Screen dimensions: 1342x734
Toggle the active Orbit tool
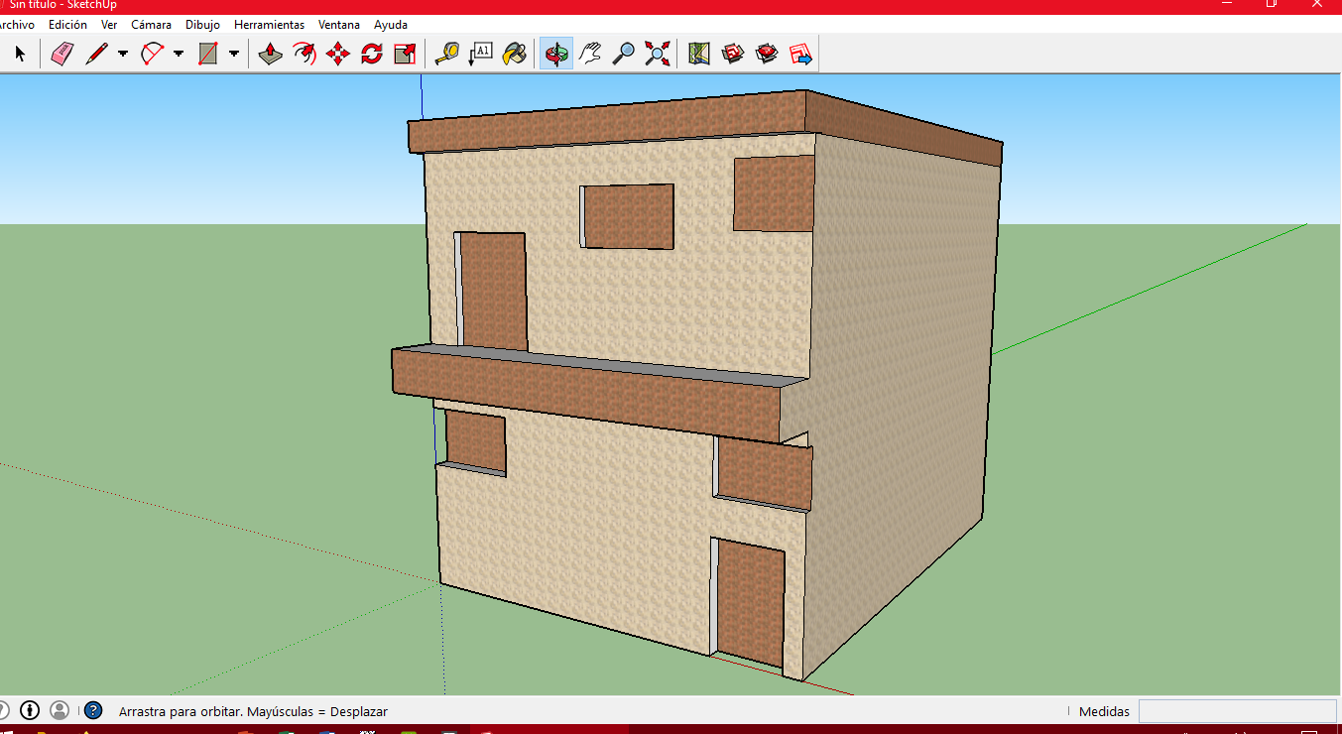pos(556,54)
